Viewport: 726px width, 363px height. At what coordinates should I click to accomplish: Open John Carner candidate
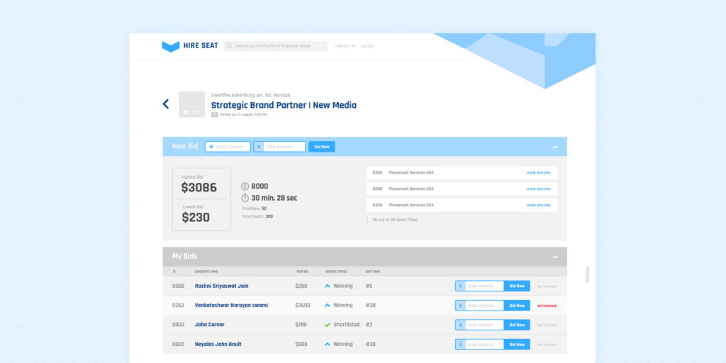[209, 325]
